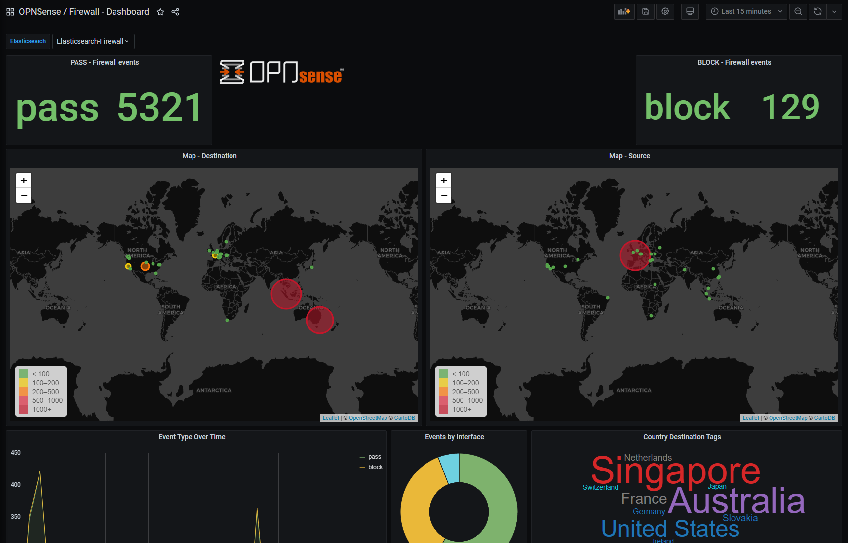Image resolution: width=848 pixels, height=543 pixels.
Task: Refresh the dashboard
Action: [818, 11]
